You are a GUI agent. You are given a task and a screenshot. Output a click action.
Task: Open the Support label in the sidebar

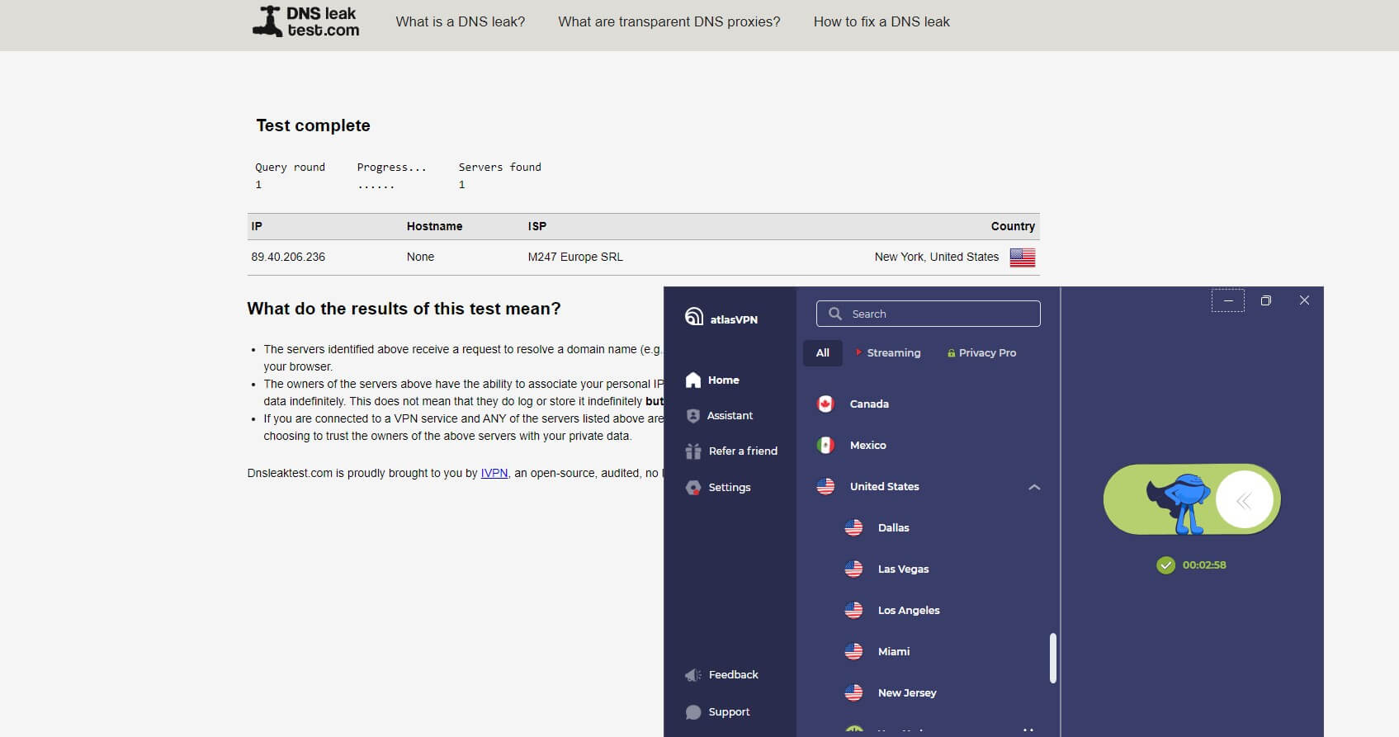coord(729,711)
